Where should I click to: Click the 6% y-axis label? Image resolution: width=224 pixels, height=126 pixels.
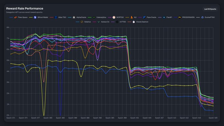coord(8,49)
